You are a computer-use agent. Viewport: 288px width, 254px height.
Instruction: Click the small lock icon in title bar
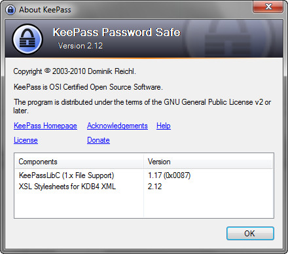click(x=10, y=10)
